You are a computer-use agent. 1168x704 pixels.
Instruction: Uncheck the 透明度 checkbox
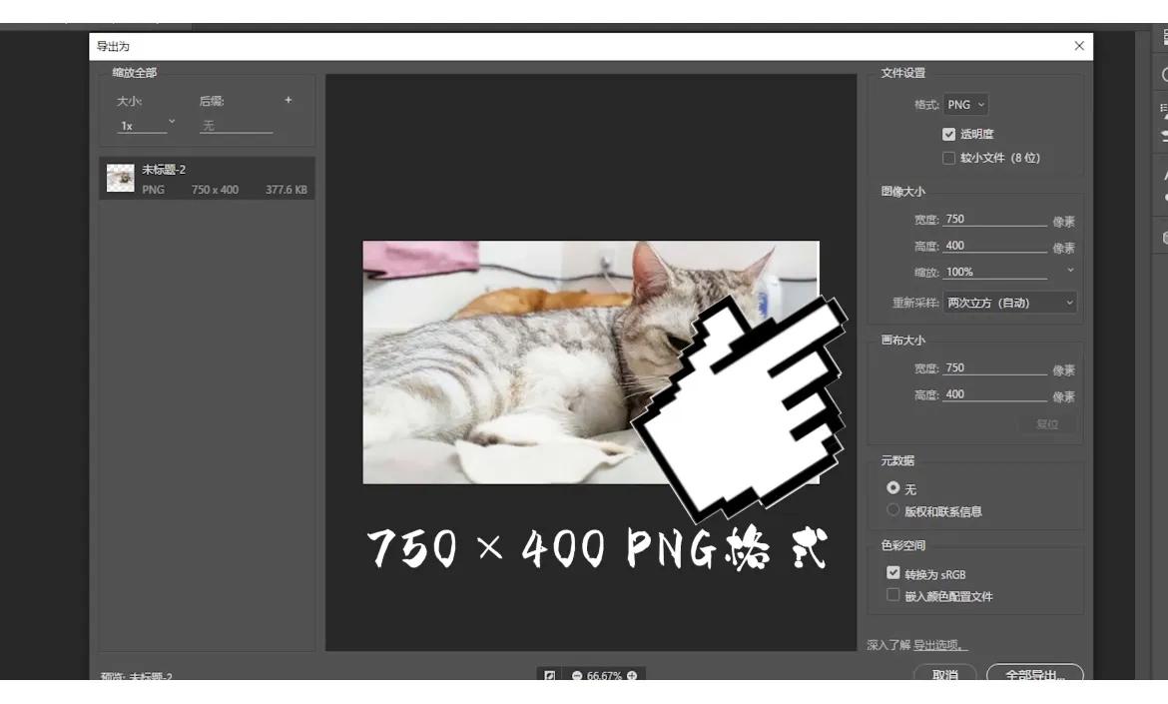tap(948, 134)
